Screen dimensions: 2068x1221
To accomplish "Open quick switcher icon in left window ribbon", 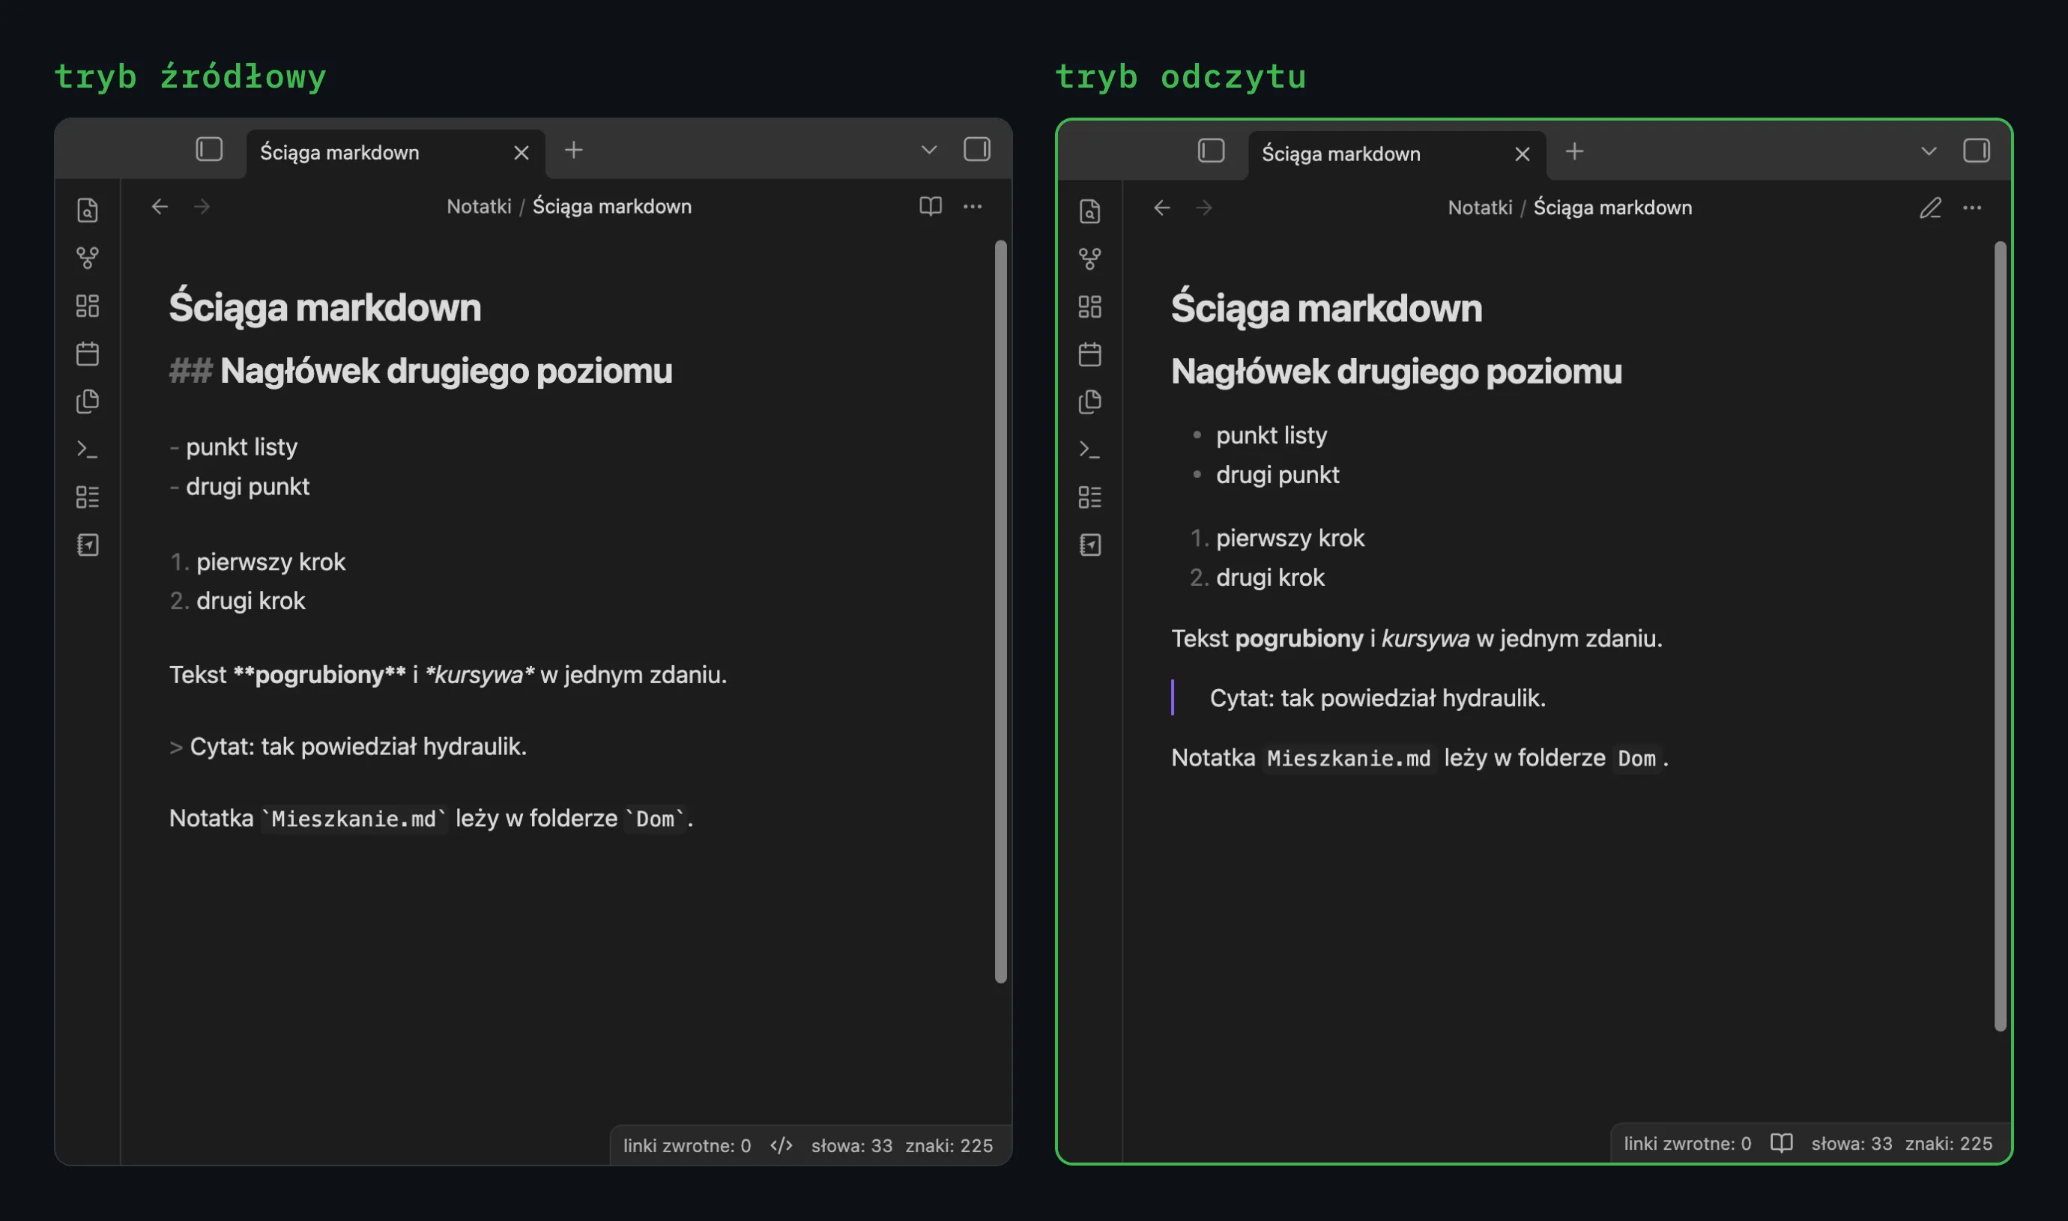I will click(x=87, y=210).
